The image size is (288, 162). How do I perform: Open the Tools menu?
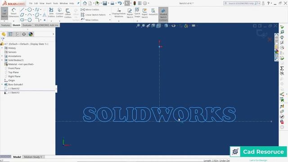pyautogui.click(x=55, y=3)
